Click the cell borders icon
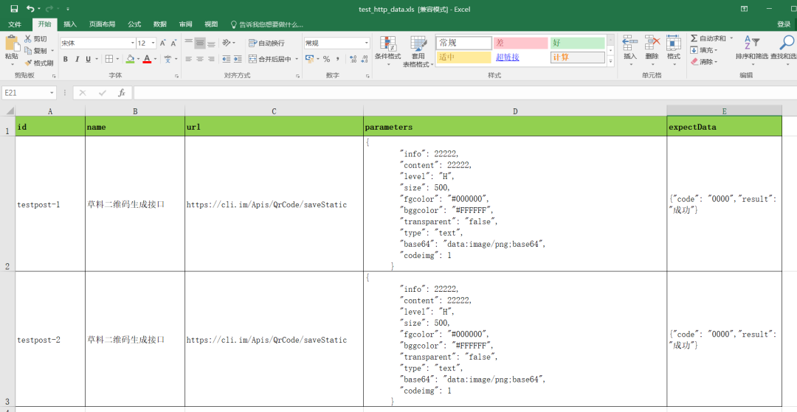 [108, 60]
